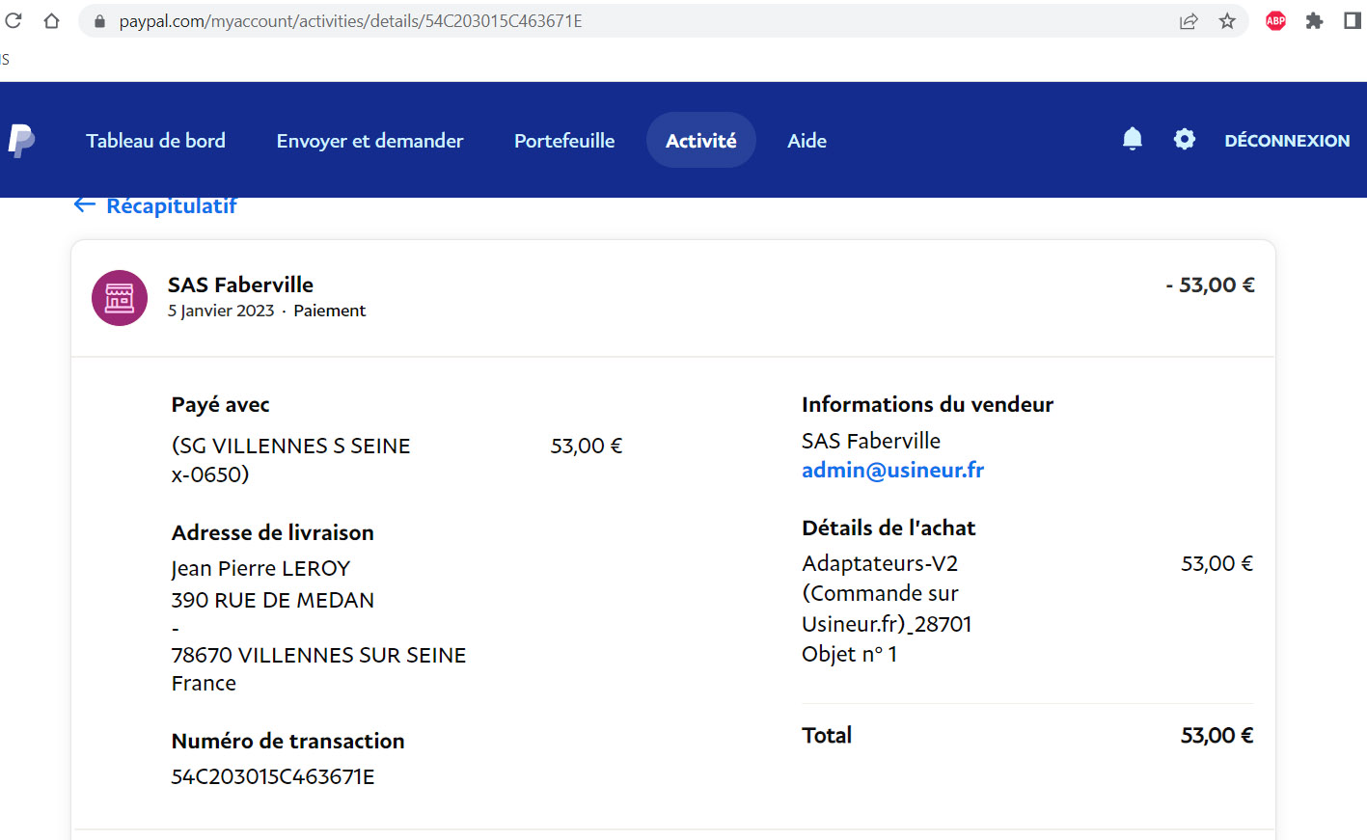
Task: Open notifications bell icon
Action: [1133, 140]
